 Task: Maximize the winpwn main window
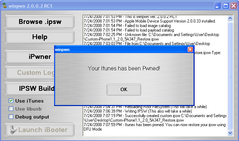pyautogui.click(x=225, y=6)
